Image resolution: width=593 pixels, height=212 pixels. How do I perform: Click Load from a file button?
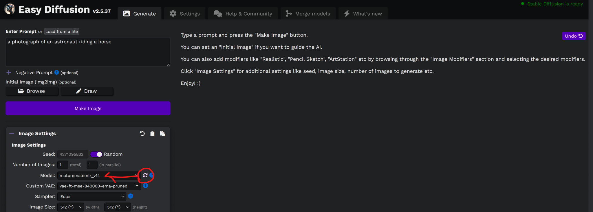[62, 32]
